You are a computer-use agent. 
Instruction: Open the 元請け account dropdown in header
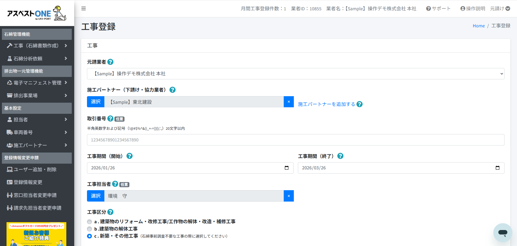coord(500,9)
